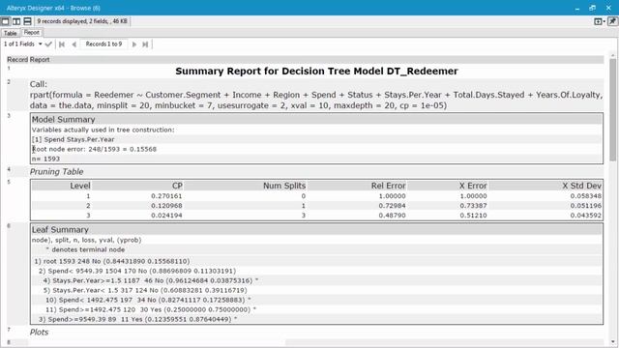
Task: Close the Browse window
Action: [608, 8]
